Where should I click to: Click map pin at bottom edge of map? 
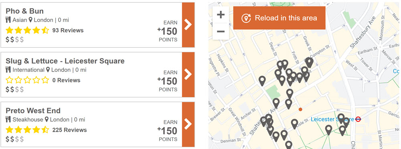point(289,145)
